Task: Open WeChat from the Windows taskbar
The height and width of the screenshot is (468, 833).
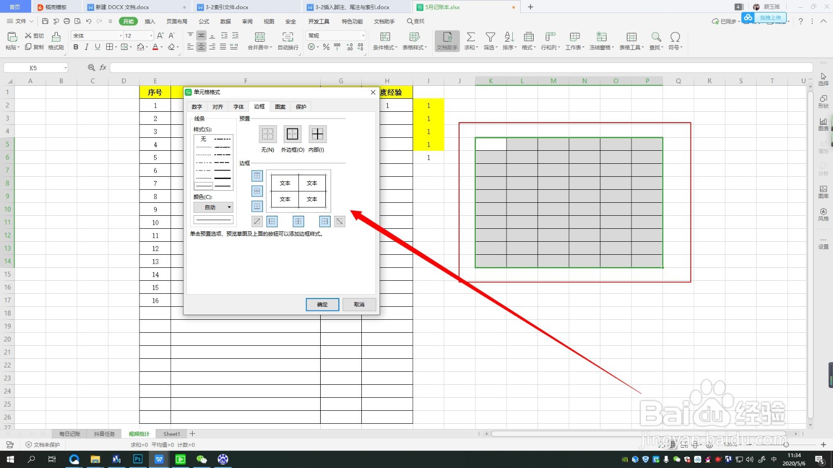Action: 201,459
